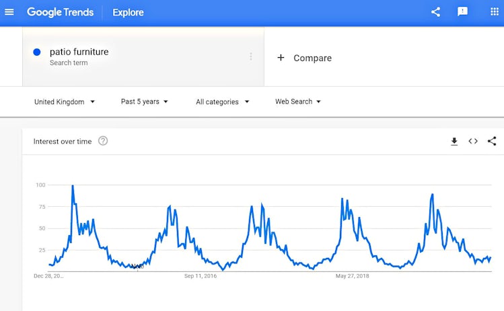Click the share icon in the header

(x=435, y=12)
